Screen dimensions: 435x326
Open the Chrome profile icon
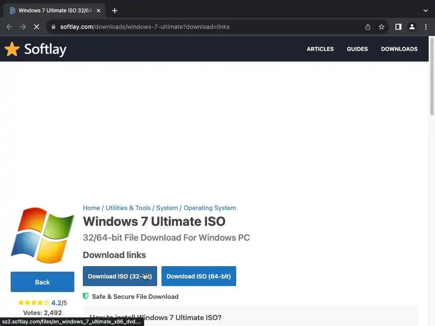[412, 27]
